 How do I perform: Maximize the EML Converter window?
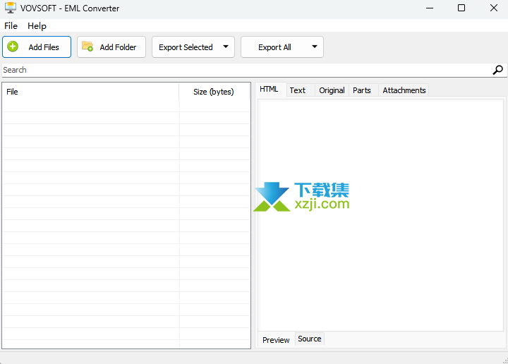pos(461,8)
